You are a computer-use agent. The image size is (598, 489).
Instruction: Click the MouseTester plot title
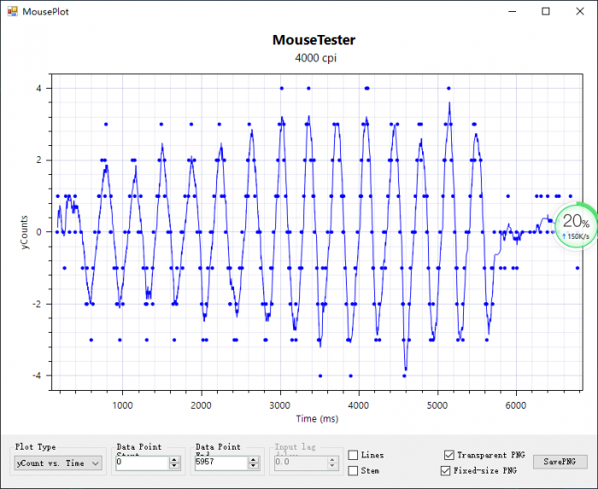click(314, 40)
